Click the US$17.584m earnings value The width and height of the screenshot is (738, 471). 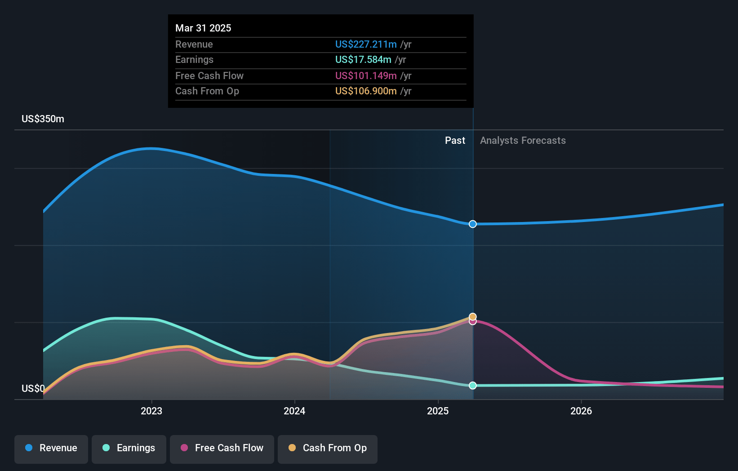[363, 60]
